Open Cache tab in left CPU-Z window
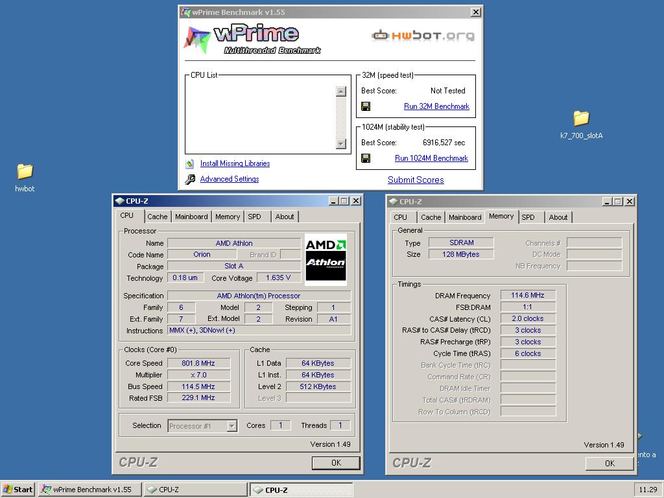This screenshot has width=664, height=498. [157, 217]
